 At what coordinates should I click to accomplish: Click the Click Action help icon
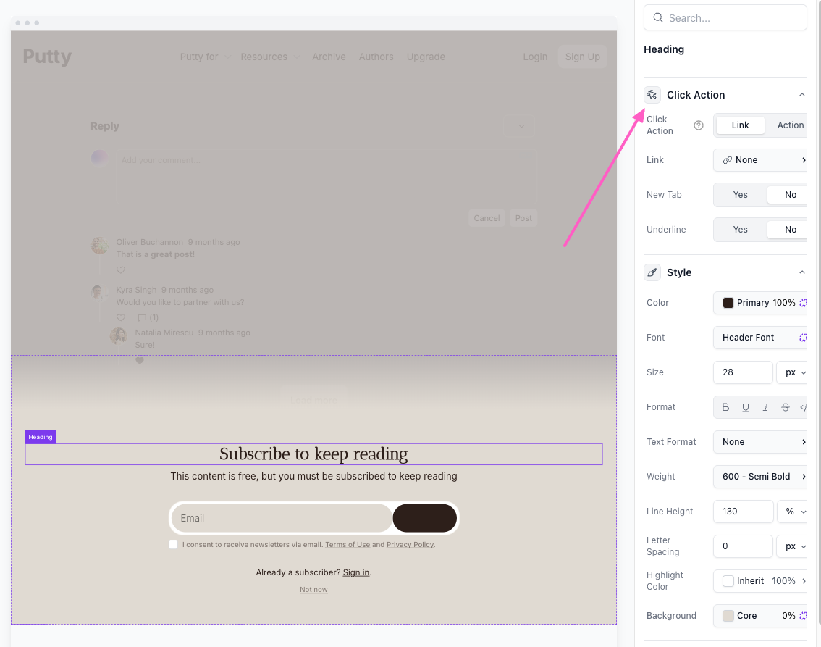point(699,125)
